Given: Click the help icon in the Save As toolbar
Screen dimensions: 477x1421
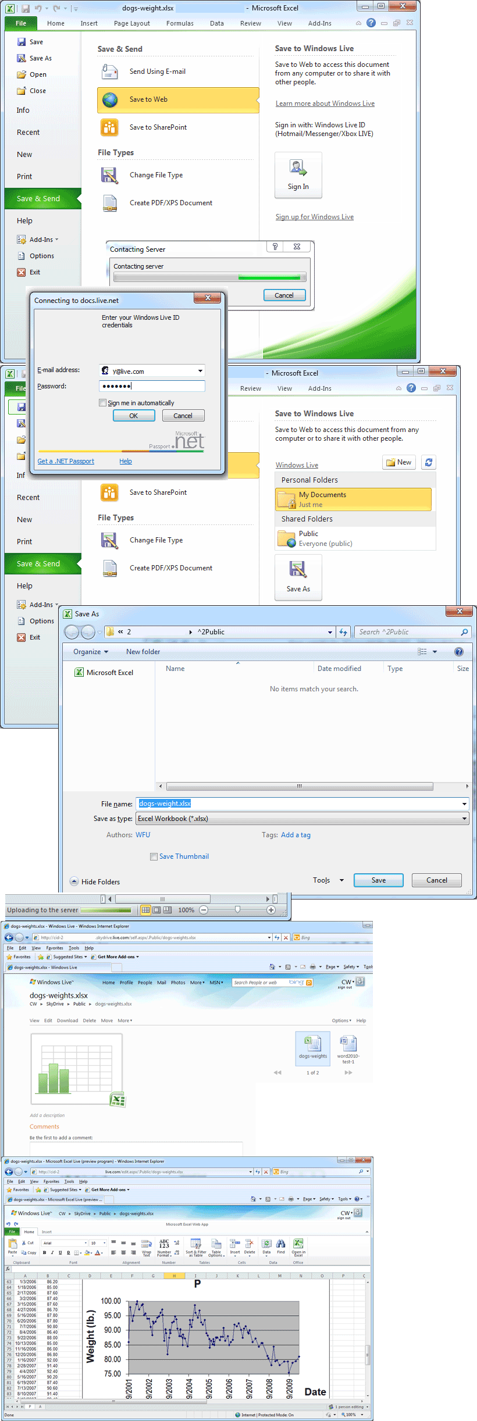Looking at the screenshot, I should point(459,652).
